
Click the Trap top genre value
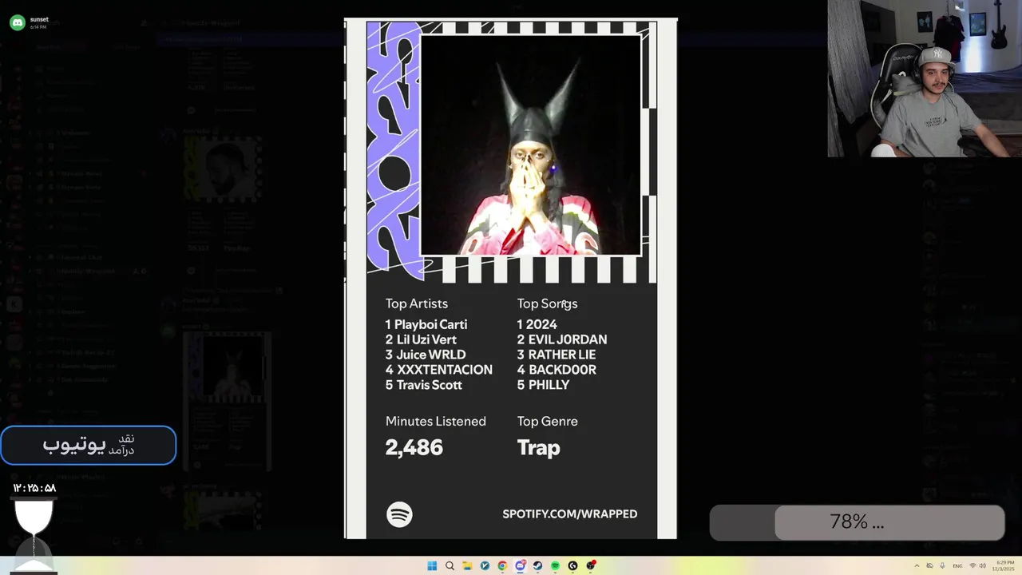539,448
